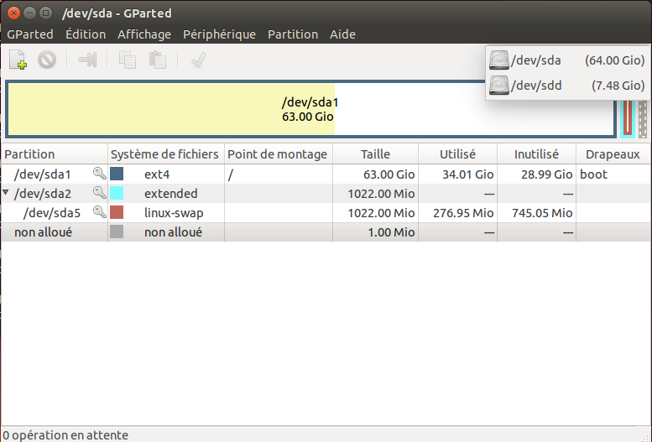This screenshot has height=442, width=652.
Task: Open the Aide menu
Action: [342, 34]
